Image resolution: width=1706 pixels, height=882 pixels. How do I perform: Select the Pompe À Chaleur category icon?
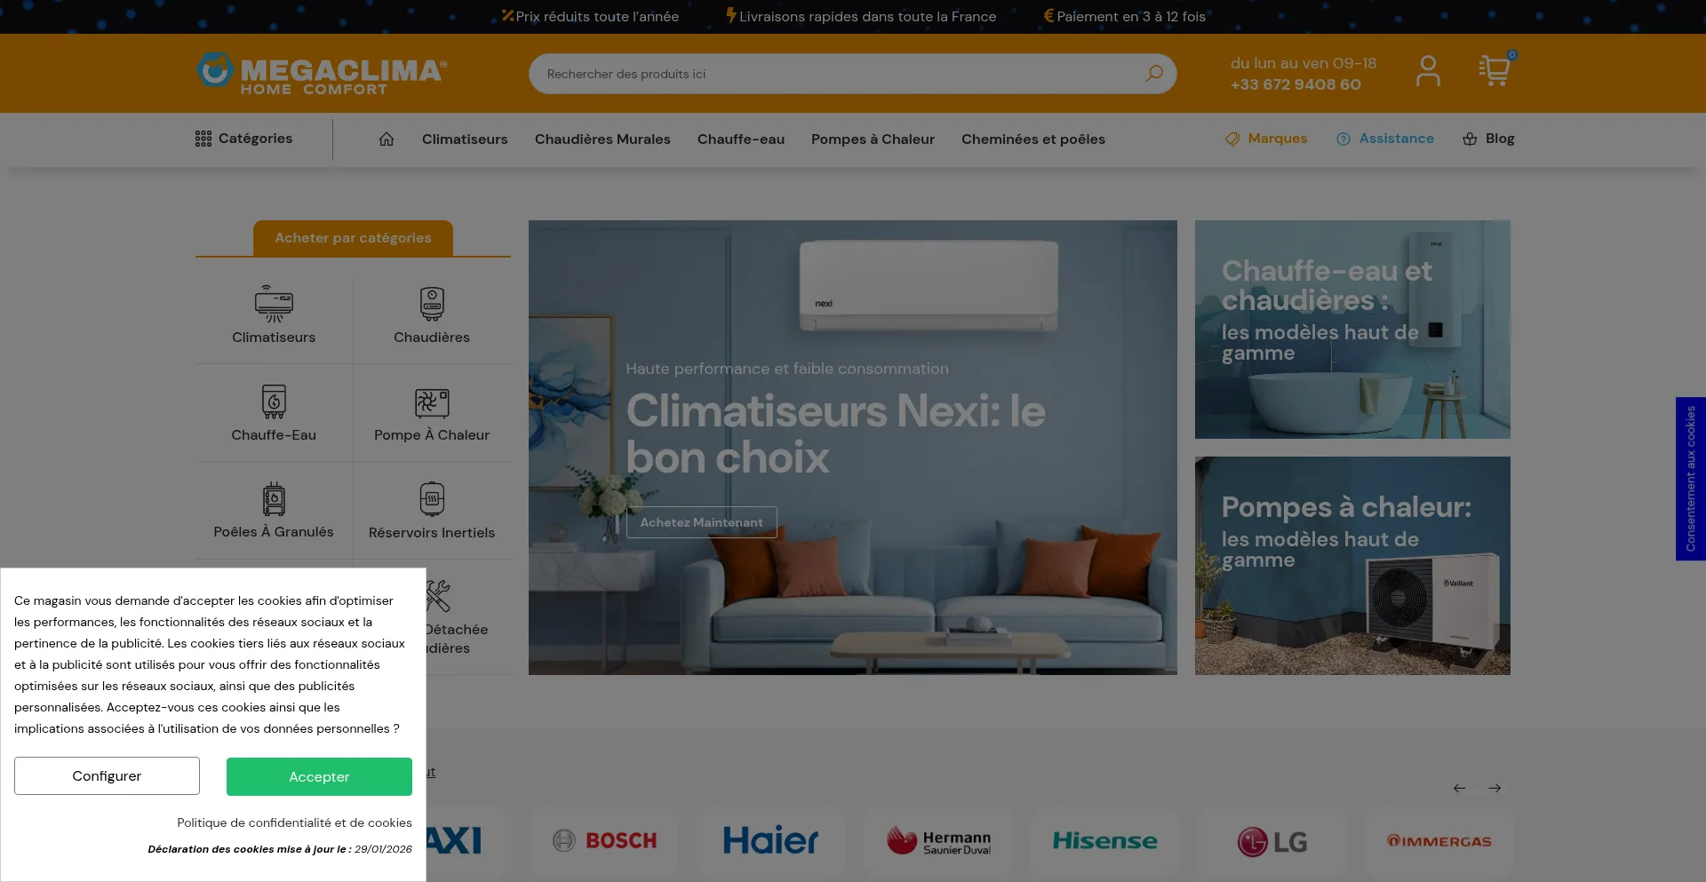coord(432,402)
